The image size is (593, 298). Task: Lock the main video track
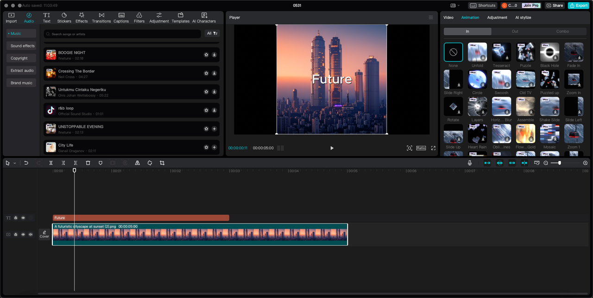[x=15, y=235]
